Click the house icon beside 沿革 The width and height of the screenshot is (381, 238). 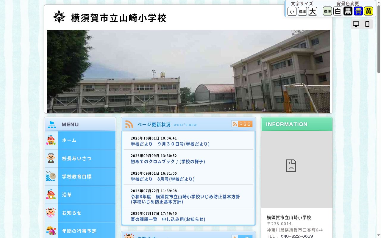point(51,195)
